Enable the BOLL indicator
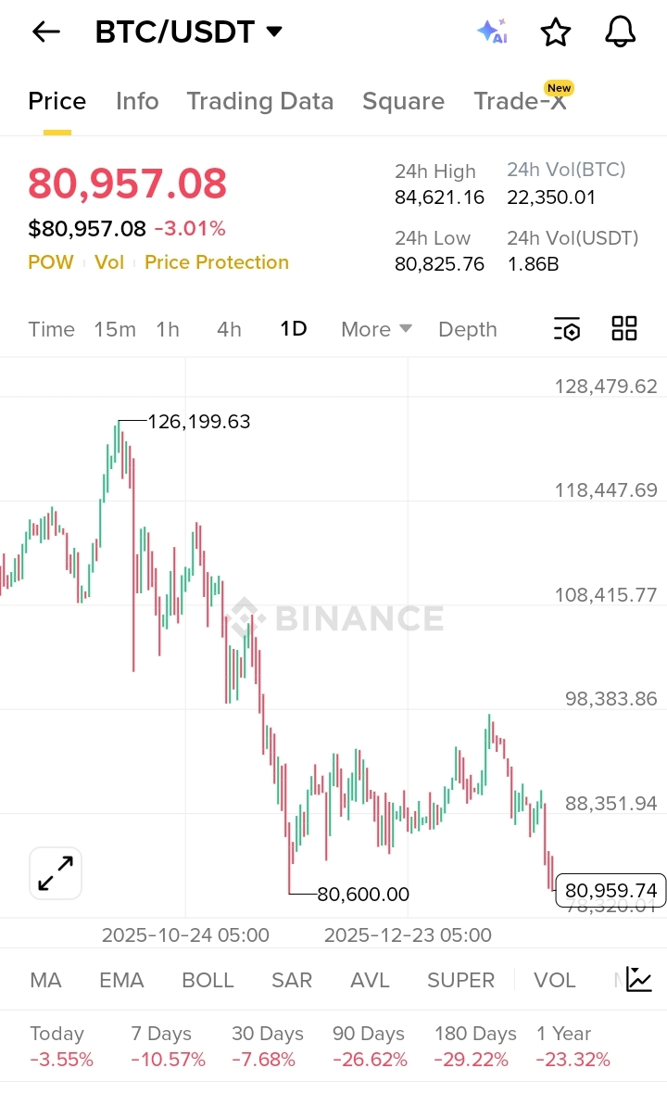The height and width of the screenshot is (1093, 667). (x=208, y=980)
